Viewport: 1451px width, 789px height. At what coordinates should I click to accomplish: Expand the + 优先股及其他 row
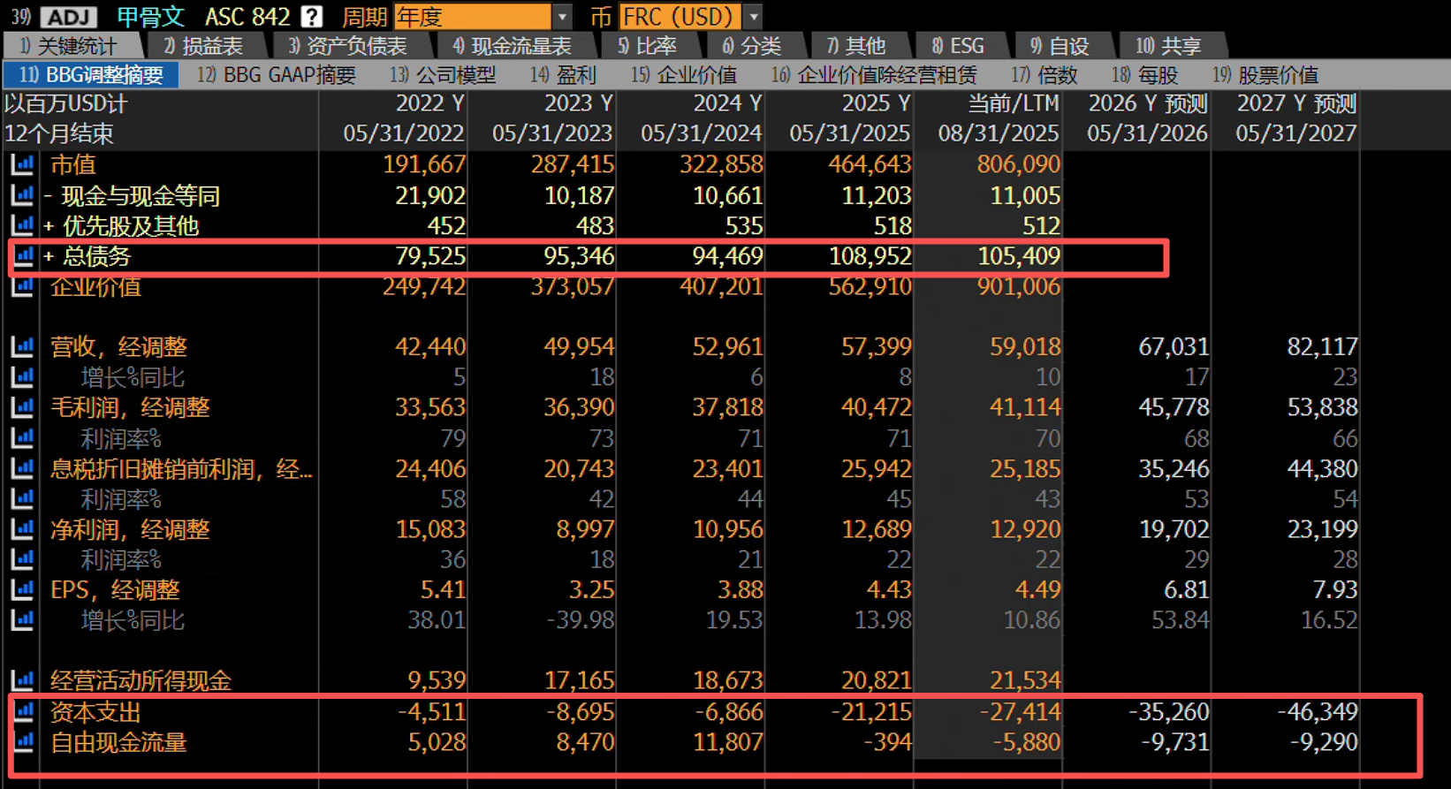coord(49,226)
